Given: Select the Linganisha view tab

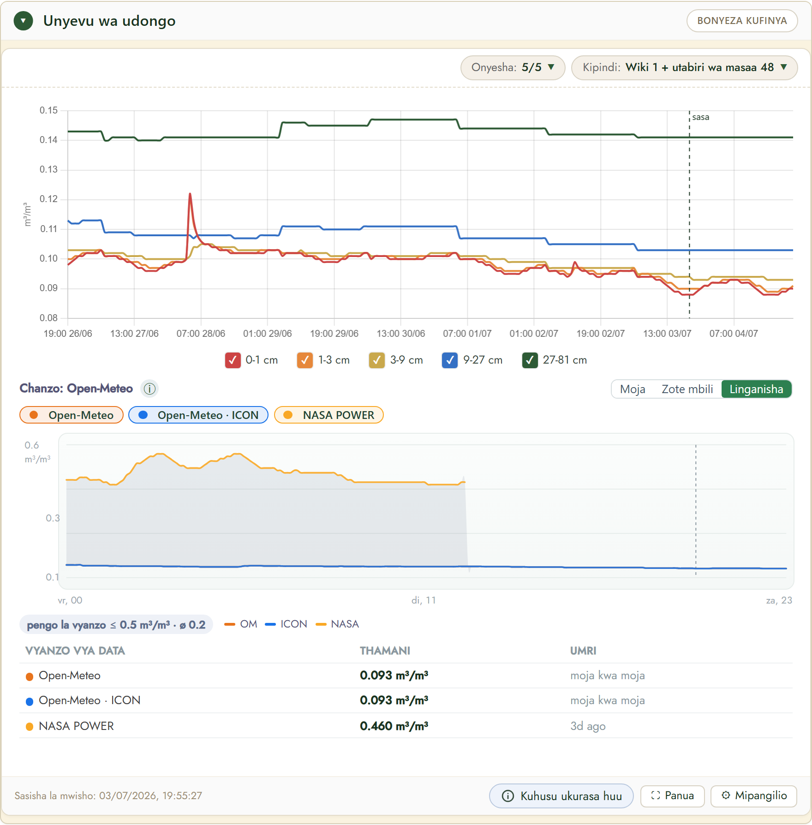Looking at the screenshot, I should (x=756, y=389).
